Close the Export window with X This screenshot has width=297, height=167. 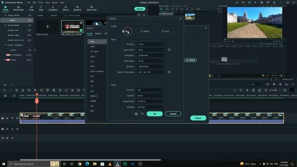point(206,28)
